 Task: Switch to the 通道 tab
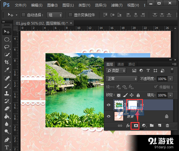coord(120,64)
